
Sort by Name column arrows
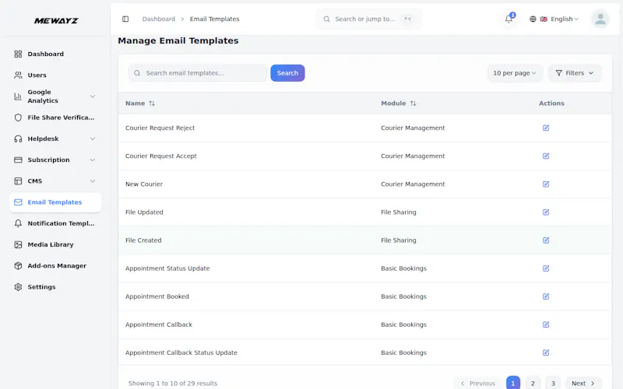coord(152,103)
